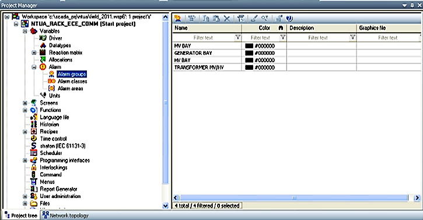Click the Paste icon in the list toolbar
Viewport: 423px width, 220px height.
coord(216,18)
